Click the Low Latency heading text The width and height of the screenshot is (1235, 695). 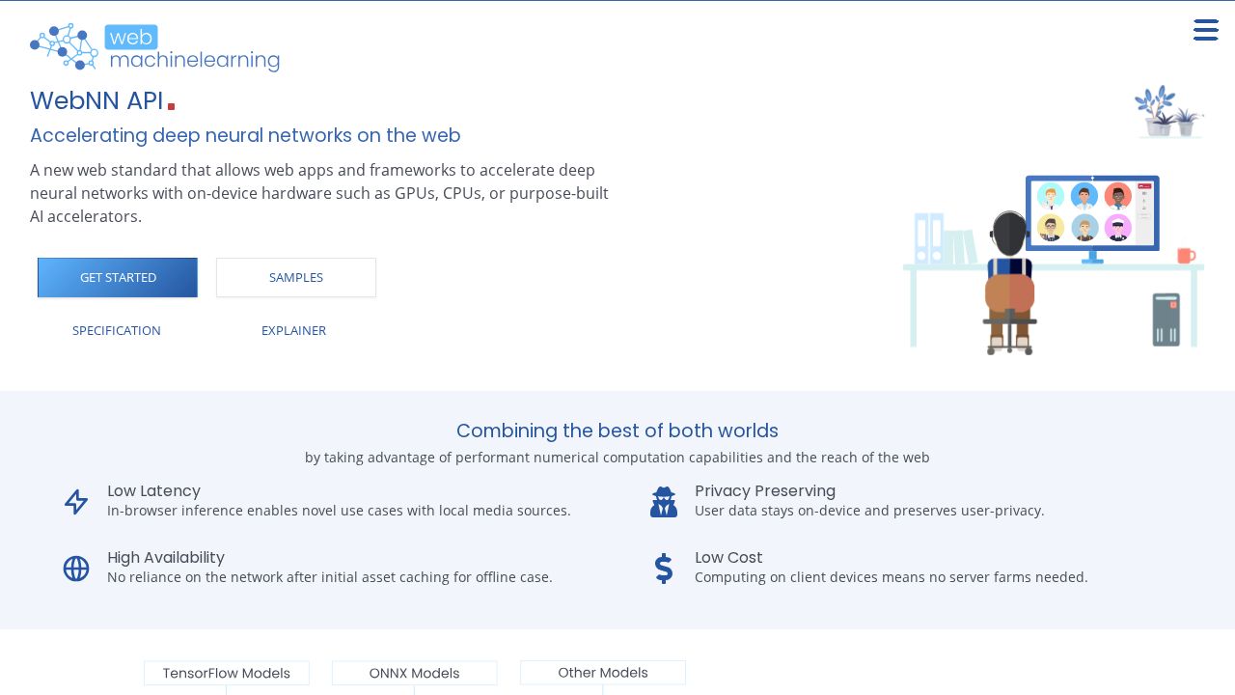pos(153,490)
